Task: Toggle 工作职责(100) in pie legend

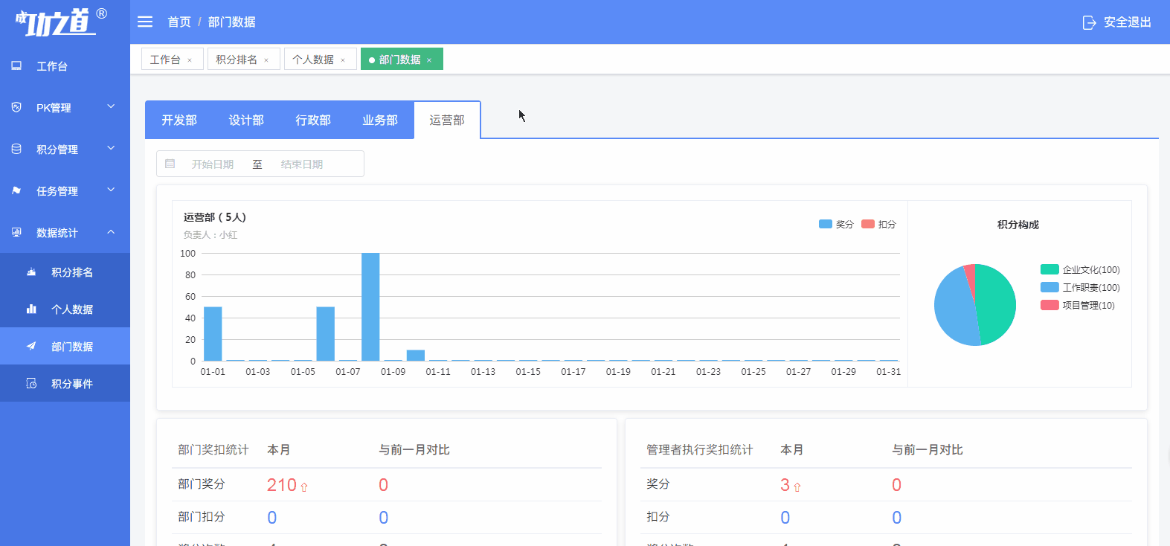Action: click(x=1080, y=287)
